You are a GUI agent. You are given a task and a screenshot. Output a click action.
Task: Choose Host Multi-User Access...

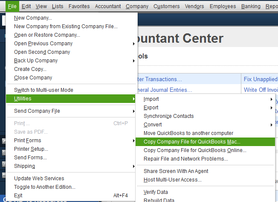[x=205, y=180]
